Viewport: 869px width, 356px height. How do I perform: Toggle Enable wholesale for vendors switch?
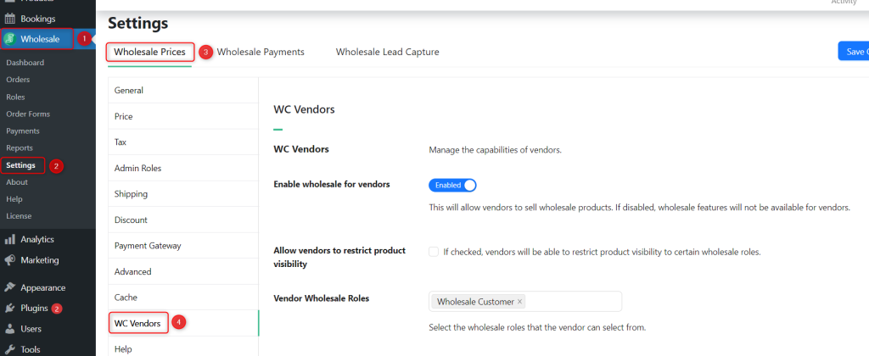pyautogui.click(x=453, y=185)
